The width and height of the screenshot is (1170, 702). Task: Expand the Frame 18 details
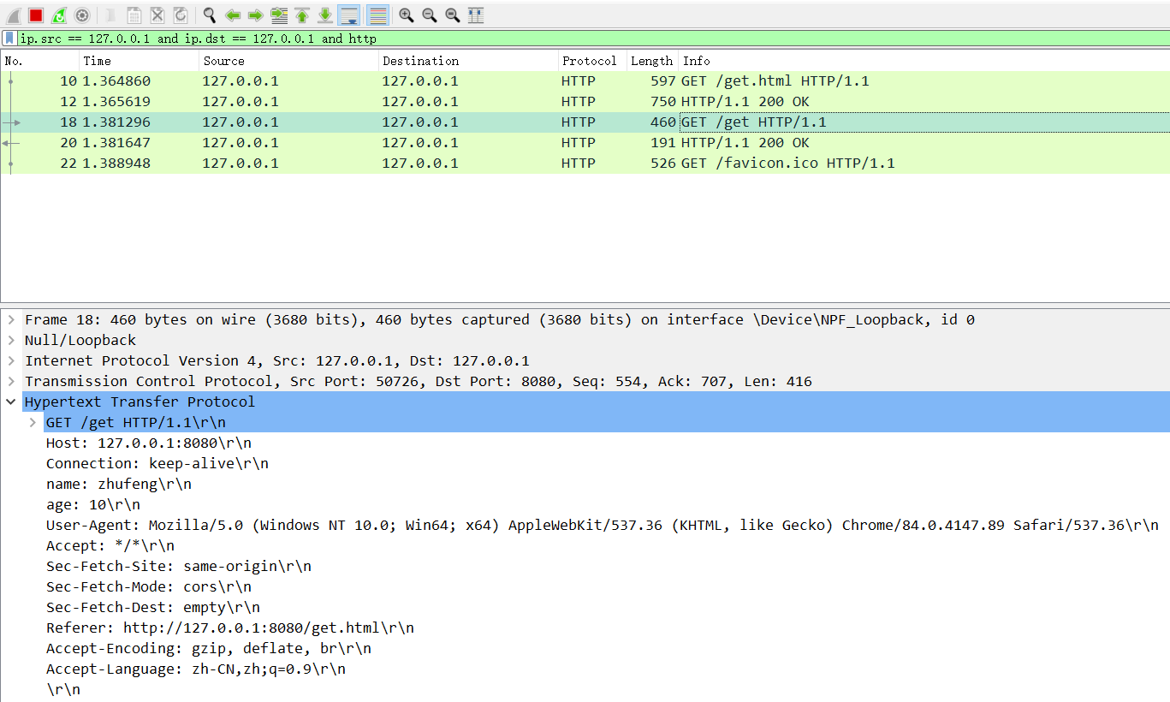coord(11,320)
